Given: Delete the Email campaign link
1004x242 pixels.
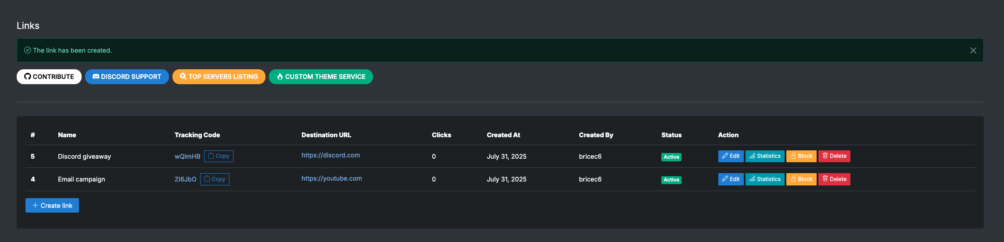Looking at the screenshot, I should pyautogui.click(x=834, y=179).
